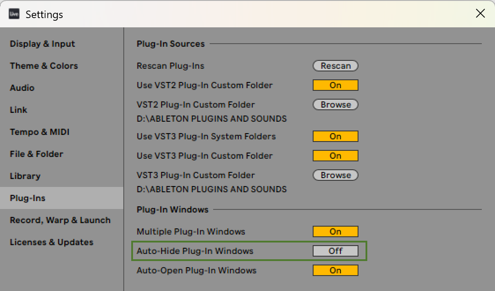The height and width of the screenshot is (291, 495).
Task: Open Tempo & MIDI settings
Action: [40, 132]
